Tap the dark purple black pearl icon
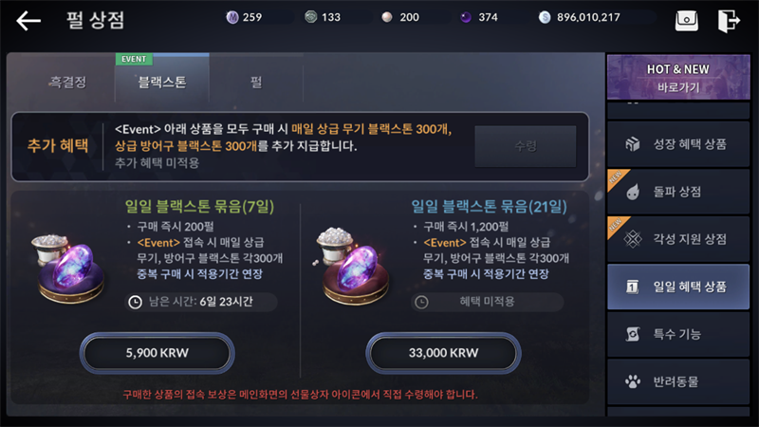The height and width of the screenshot is (427, 759). [466, 17]
